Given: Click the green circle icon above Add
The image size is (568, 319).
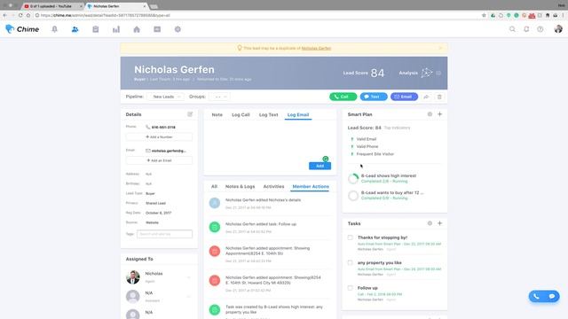Looking at the screenshot, I should [326, 159].
